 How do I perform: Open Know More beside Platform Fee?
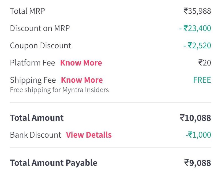coord(81,63)
